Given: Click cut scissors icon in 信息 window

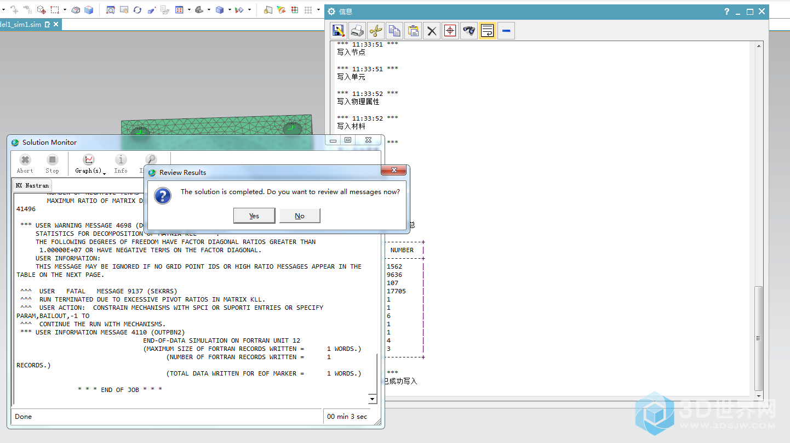Looking at the screenshot, I should coord(376,31).
